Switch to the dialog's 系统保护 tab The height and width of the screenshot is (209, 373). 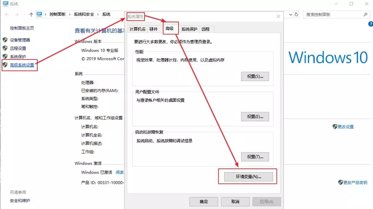[189, 29]
